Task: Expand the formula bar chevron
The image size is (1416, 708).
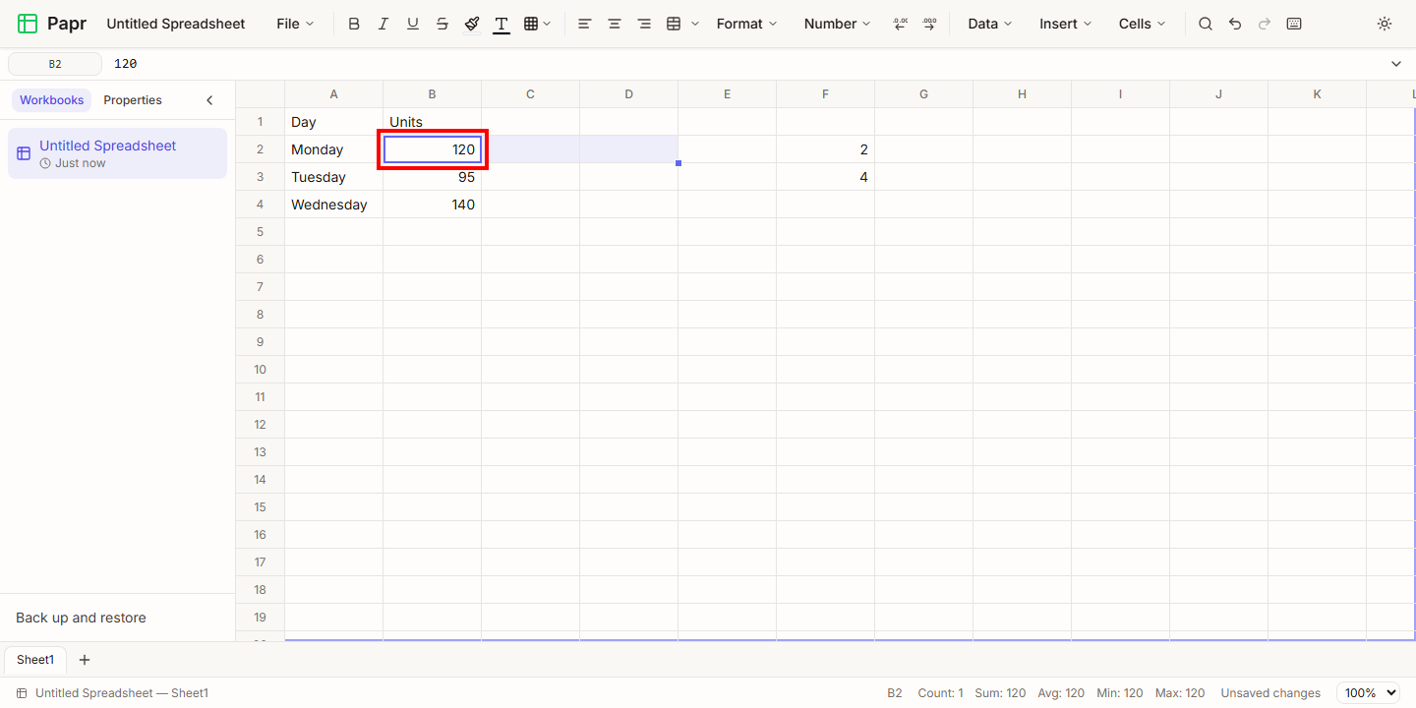Action: click(1396, 64)
